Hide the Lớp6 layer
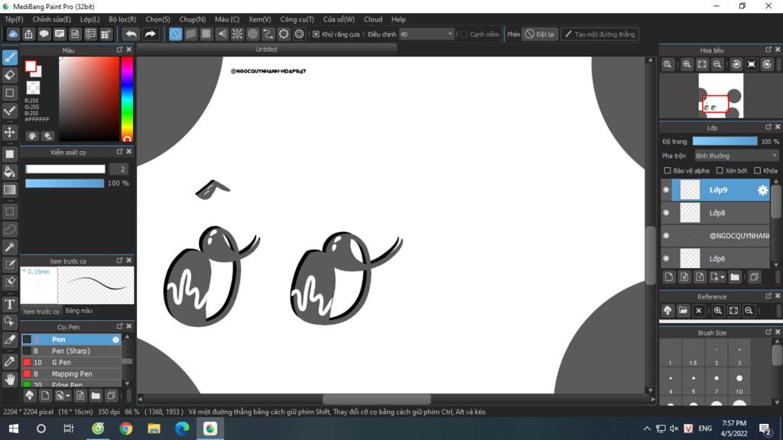Screen dimensions: 783x440 (x=666, y=259)
